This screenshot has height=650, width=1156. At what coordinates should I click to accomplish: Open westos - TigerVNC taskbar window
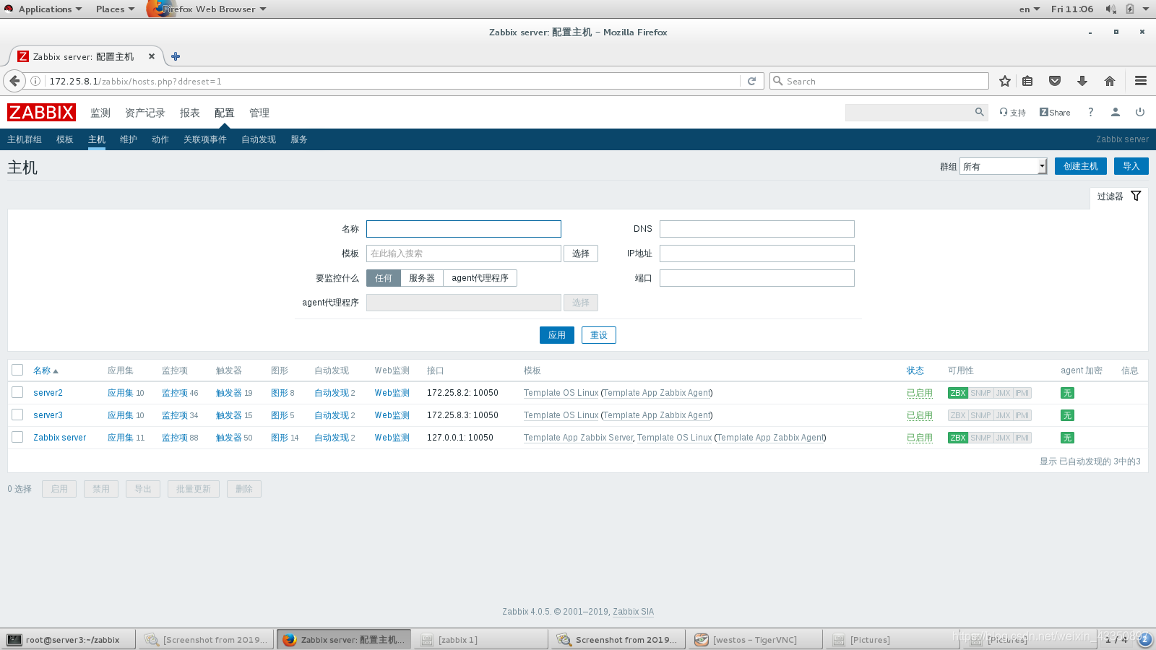coord(755,640)
